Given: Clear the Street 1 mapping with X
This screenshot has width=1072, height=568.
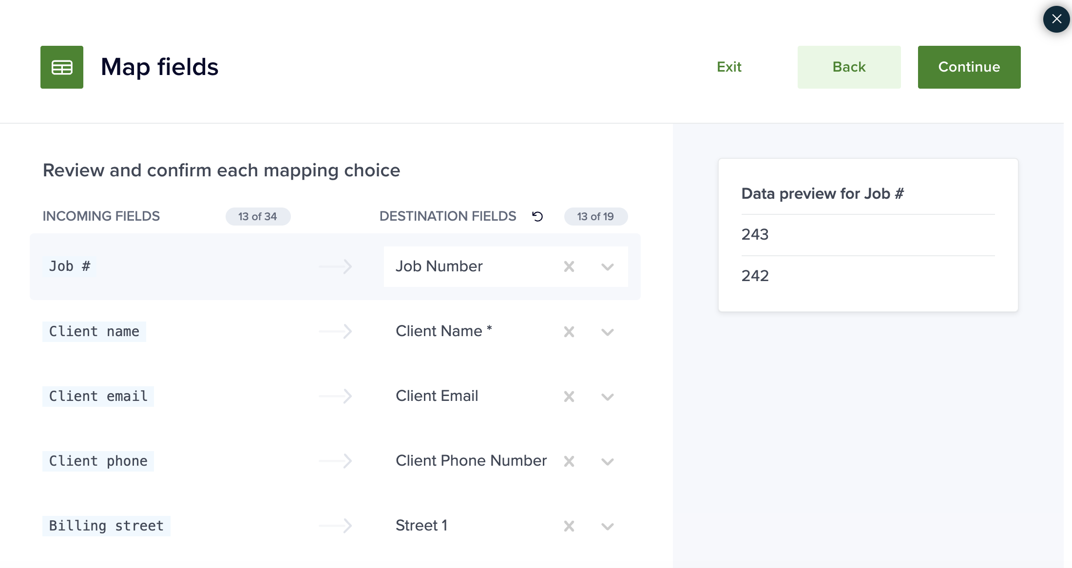Looking at the screenshot, I should pos(569,526).
